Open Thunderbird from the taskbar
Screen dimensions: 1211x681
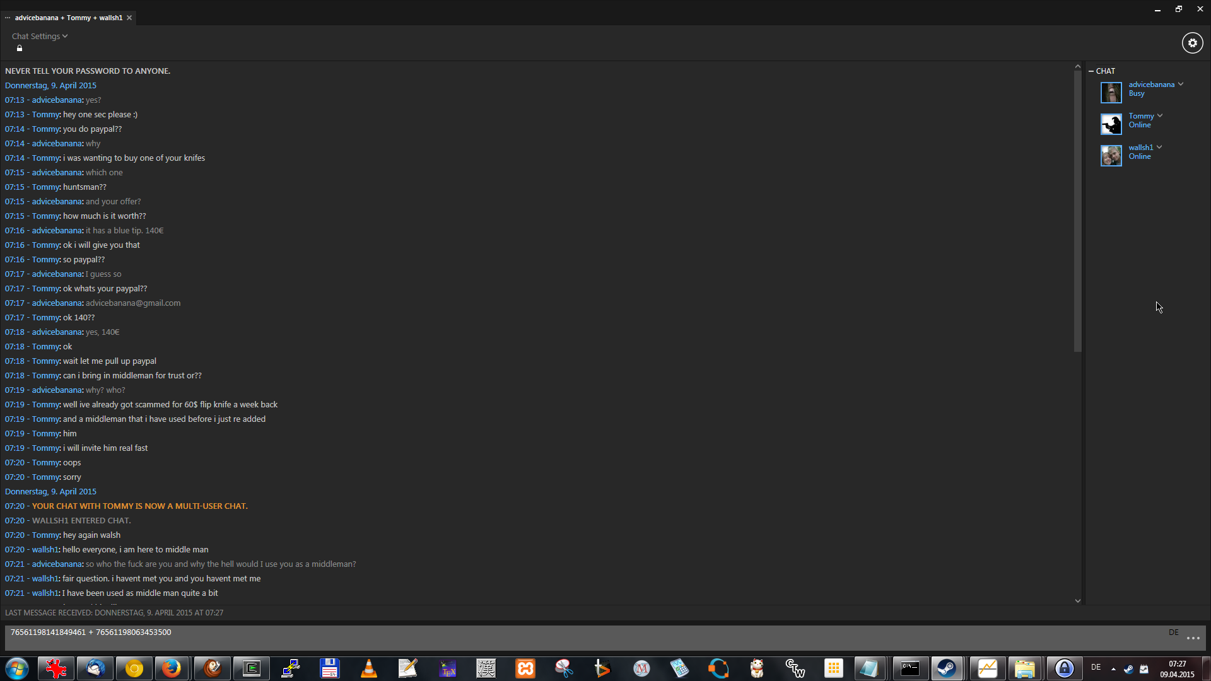coord(95,668)
